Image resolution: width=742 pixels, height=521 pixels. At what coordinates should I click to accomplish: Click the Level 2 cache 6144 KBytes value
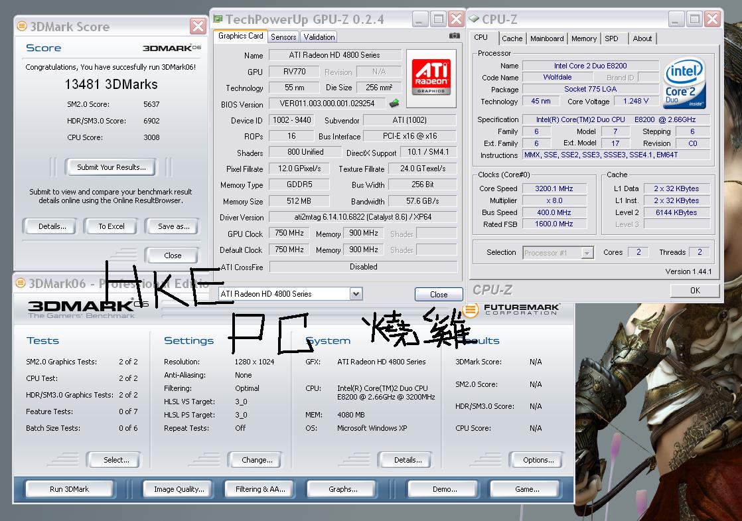coord(676,212)
